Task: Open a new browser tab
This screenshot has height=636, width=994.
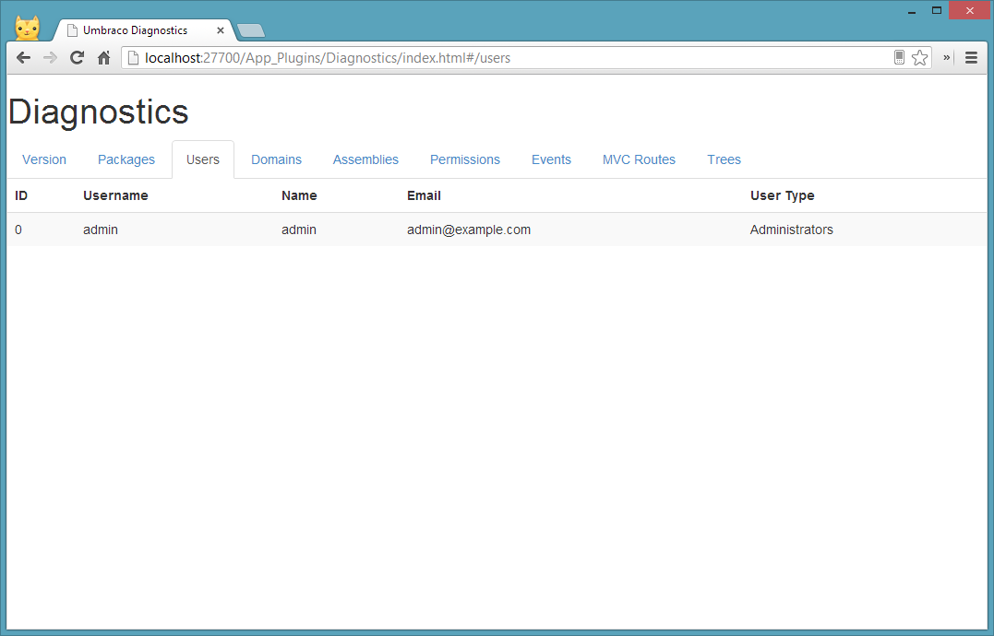Action: (251, 30)
